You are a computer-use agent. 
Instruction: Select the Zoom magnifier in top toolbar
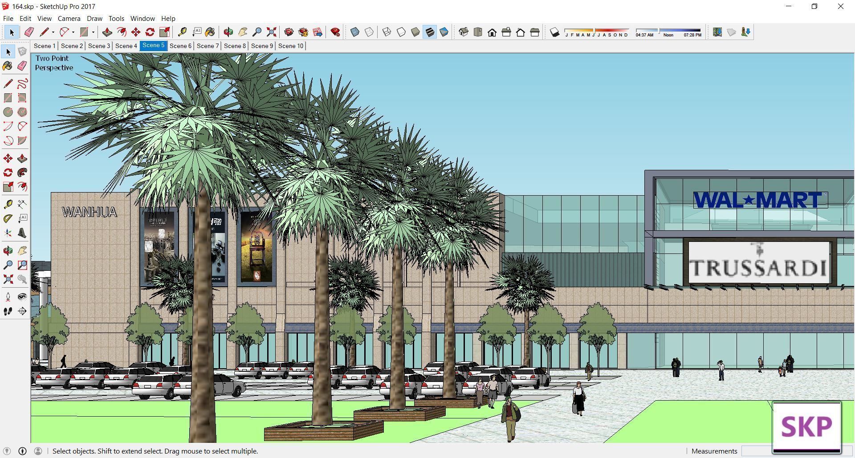tap(257, 32)
